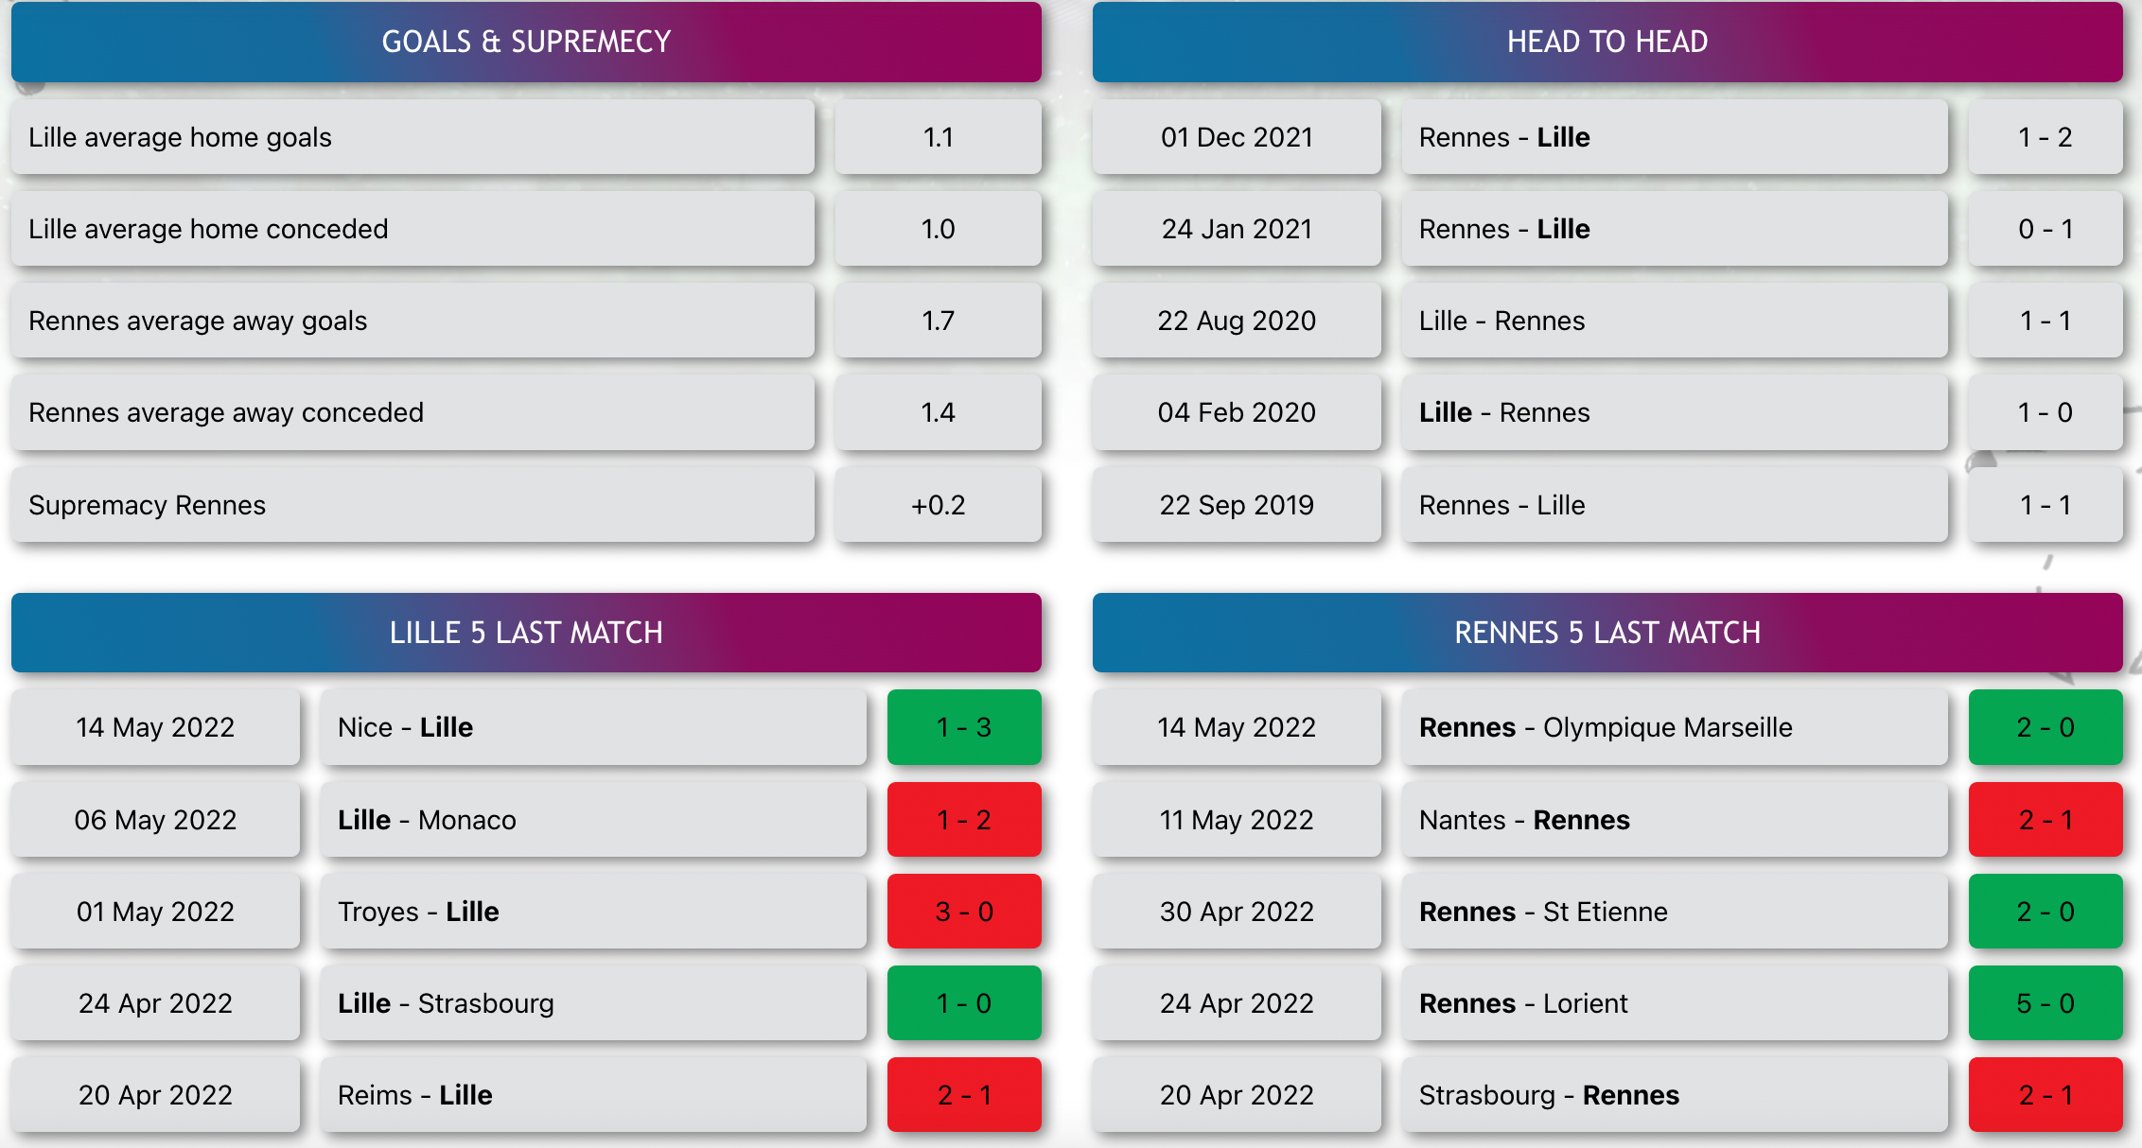Click the red 3 - 0 Troyes–Lille score
The image size is (2142, 1148).
click(964, 912)
